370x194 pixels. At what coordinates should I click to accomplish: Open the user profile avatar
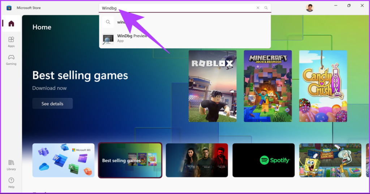[x=310, y=8]
